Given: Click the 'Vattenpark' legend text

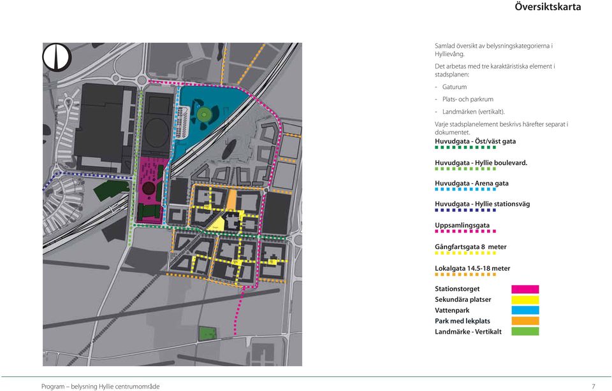Looking at the screenshot, I should pyautogui.click(x=452, y=310).
